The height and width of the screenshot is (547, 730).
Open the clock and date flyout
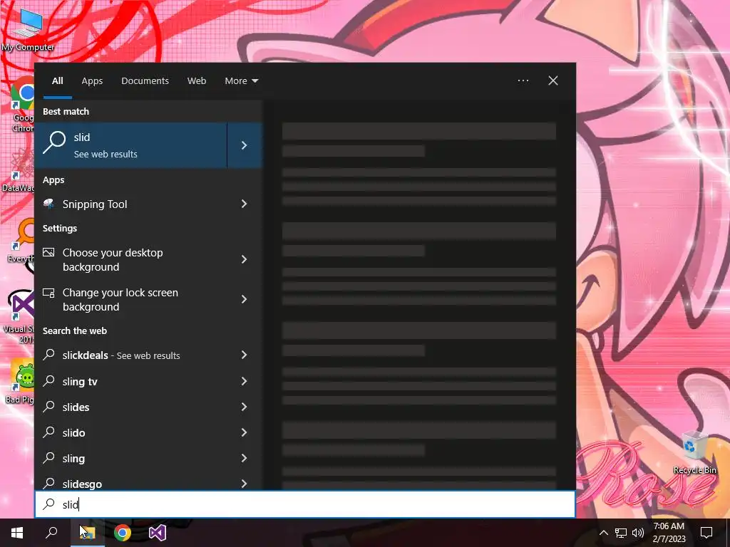pos(669,533)
